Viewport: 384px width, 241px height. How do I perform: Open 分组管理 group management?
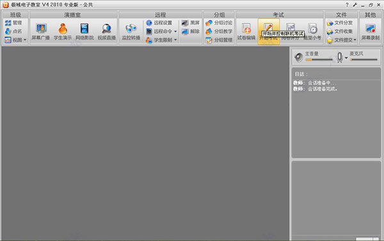tap(219, 40)
